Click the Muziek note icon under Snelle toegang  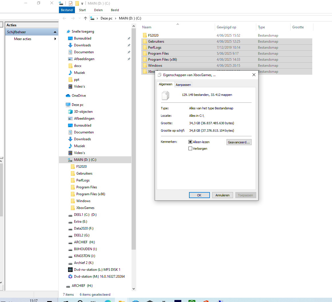click(x=70, y=73)
